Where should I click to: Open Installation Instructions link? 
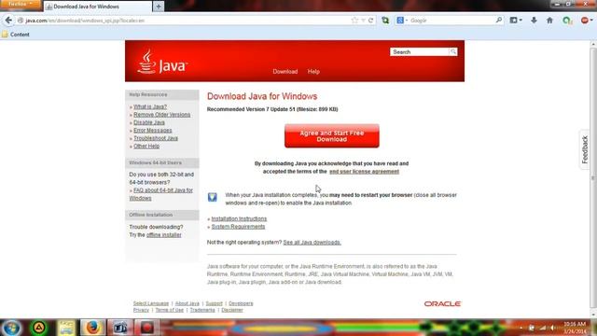pos(239,218)
